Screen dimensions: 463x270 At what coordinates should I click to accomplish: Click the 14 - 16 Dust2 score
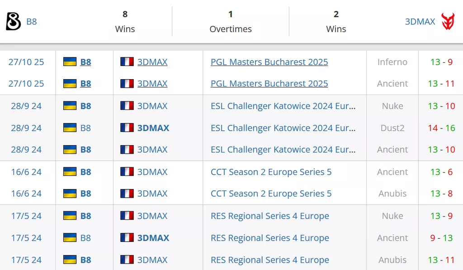pos(441,128)
